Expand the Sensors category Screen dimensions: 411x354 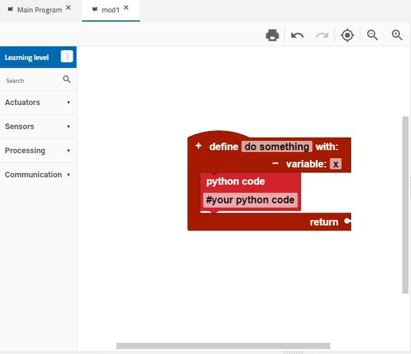coord(38,127)
